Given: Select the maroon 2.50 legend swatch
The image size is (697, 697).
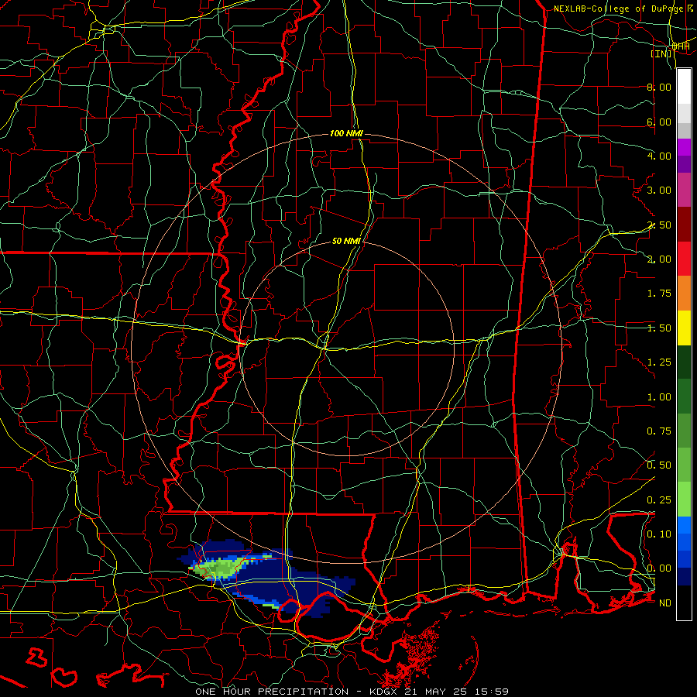Looking at the screenshot, I should click(684, 225).
